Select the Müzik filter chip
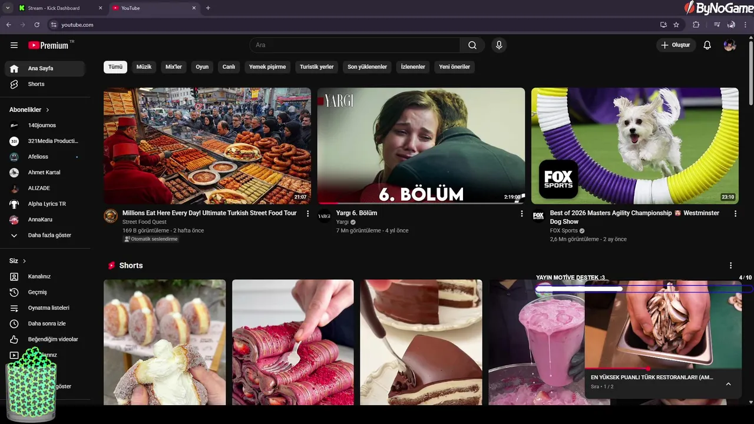 pos(144,67)
